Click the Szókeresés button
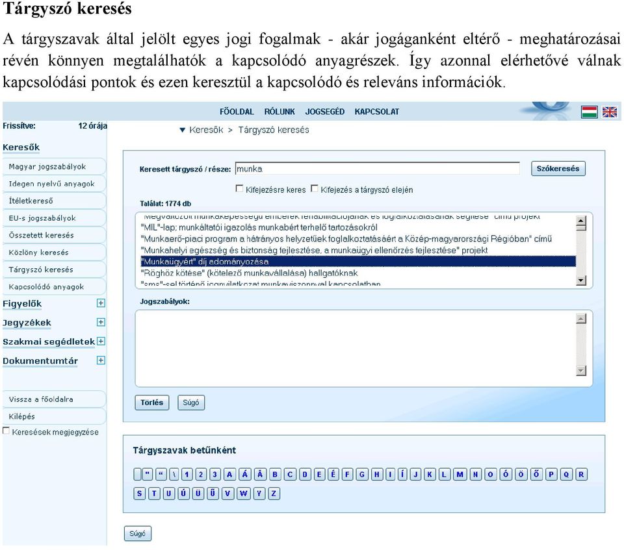 [x=558, y=169]
